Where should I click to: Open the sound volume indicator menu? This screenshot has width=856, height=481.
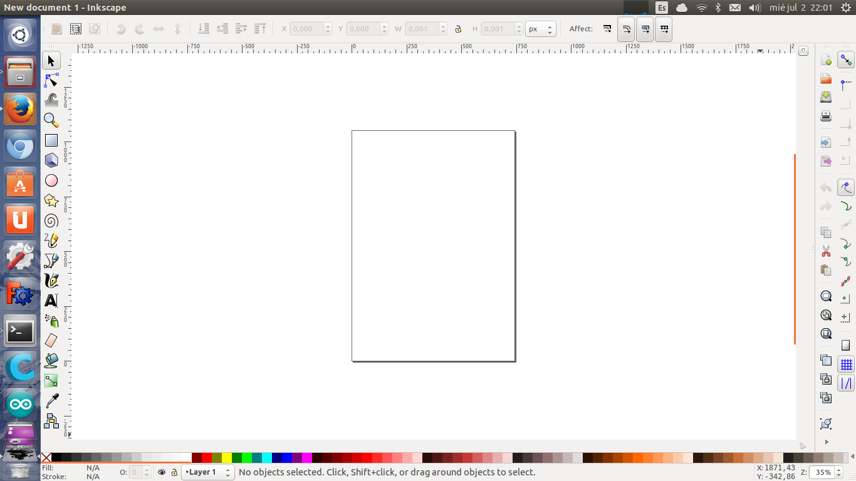click(754, 8)
